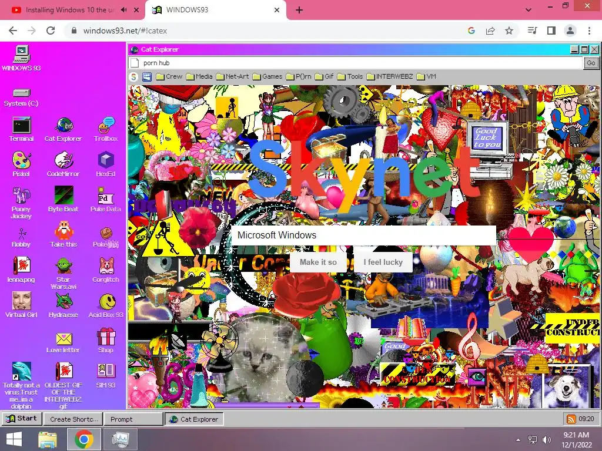Click the blue window bookmark icon
The height and width of the screenshot is (451, 602).
coord(147,77)
